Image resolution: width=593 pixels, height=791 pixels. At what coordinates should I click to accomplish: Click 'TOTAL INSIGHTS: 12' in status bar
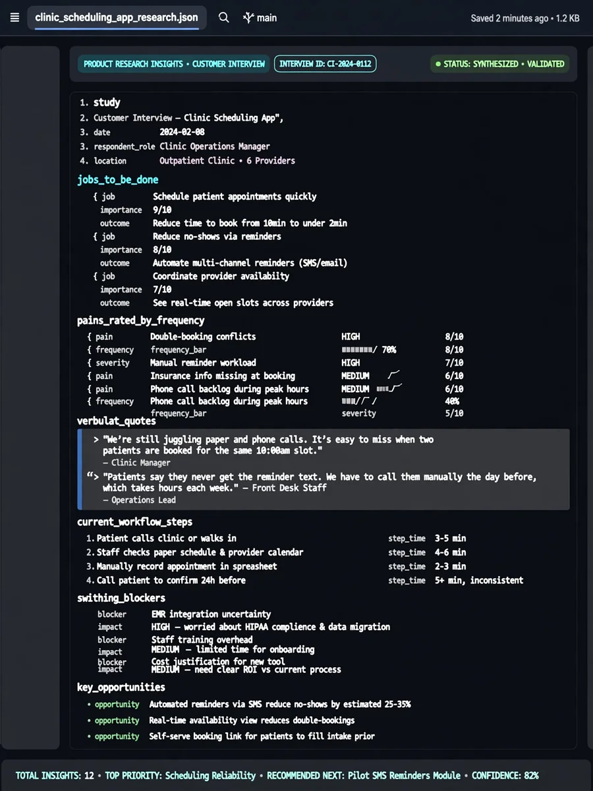click(x=55, y=776)
